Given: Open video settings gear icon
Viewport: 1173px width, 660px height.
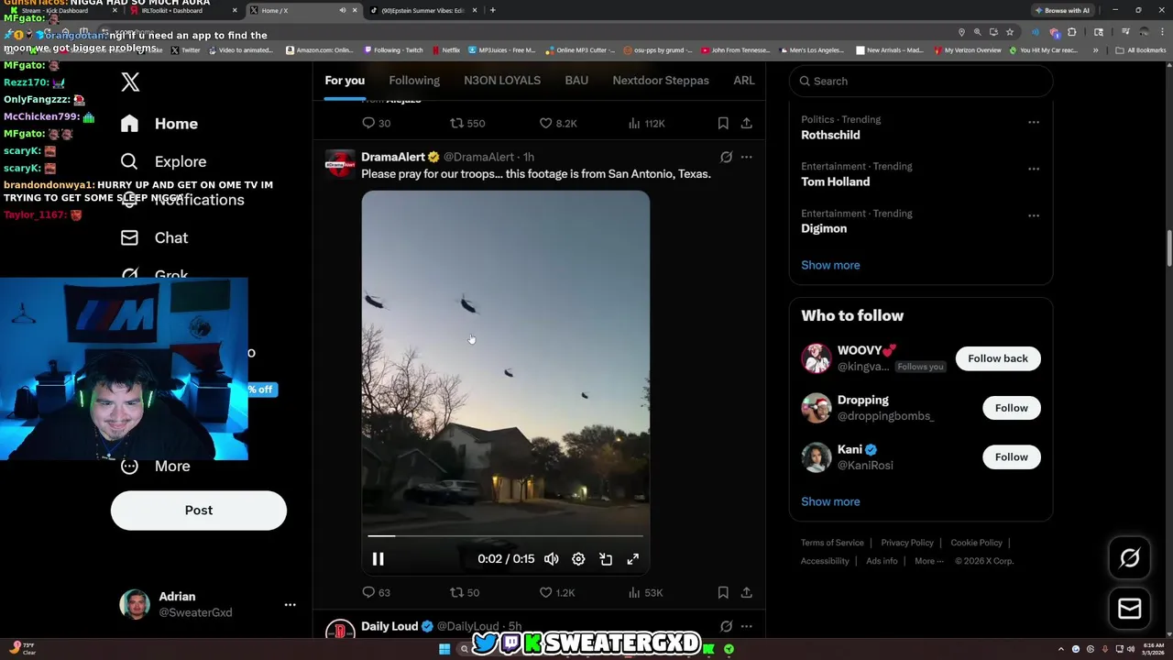Looking at the screenshot, I should click(x=578, y=559).
